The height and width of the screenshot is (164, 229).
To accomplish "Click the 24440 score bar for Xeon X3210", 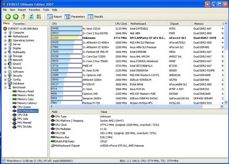I will click(66, 28).
